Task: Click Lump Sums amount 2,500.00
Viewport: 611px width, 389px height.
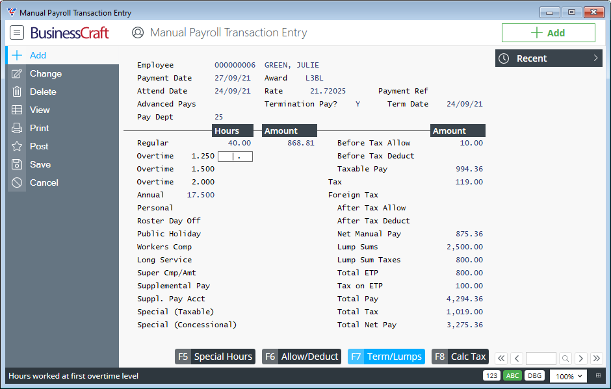Action: coord(465,247)
